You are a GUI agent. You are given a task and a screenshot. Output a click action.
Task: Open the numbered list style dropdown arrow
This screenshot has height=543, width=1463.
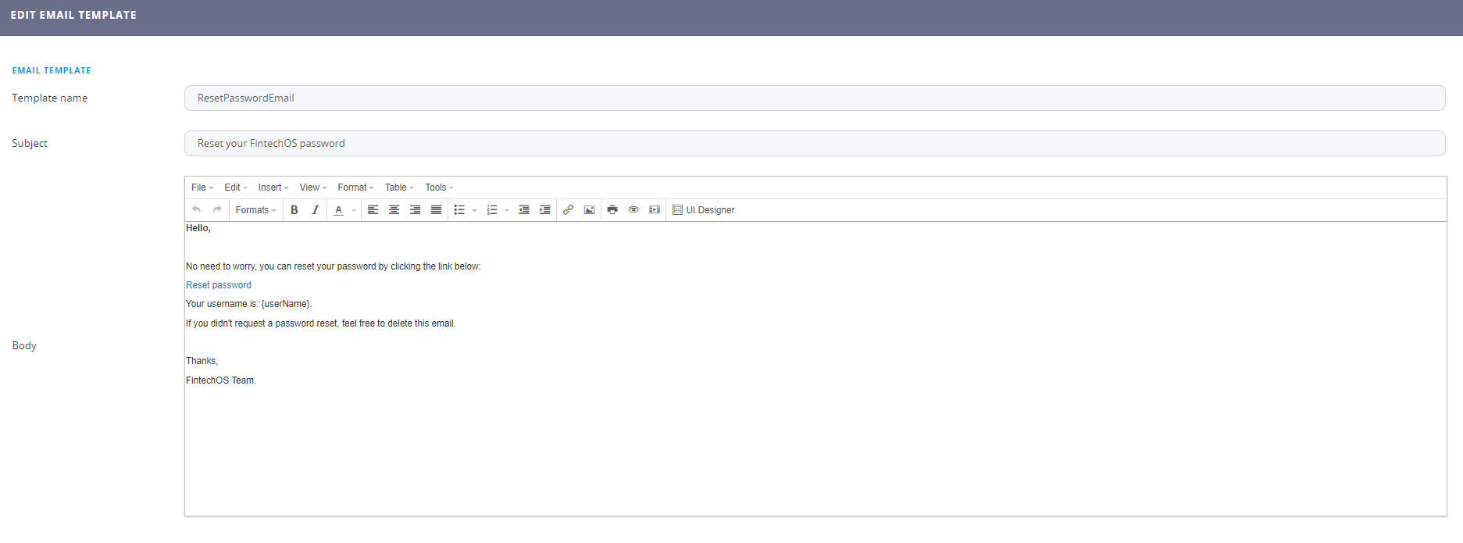coord(507,210)
